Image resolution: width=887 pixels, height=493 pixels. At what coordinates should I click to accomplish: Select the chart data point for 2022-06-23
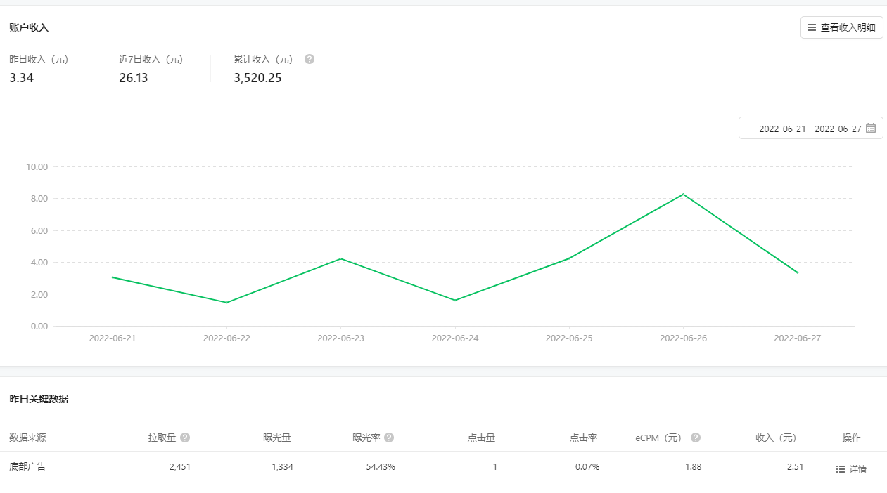[x=340, y=258]
